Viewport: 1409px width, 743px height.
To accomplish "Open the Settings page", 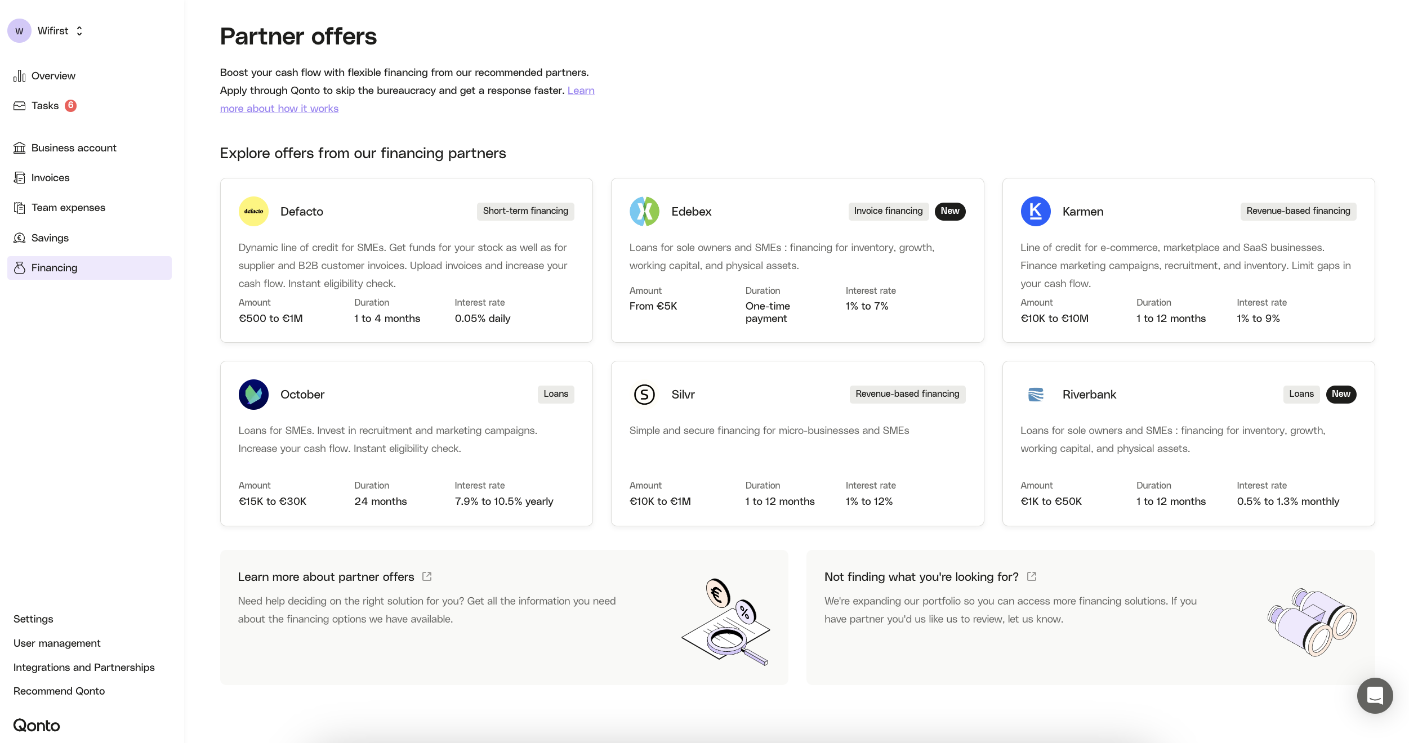I will tap(33, 619).
